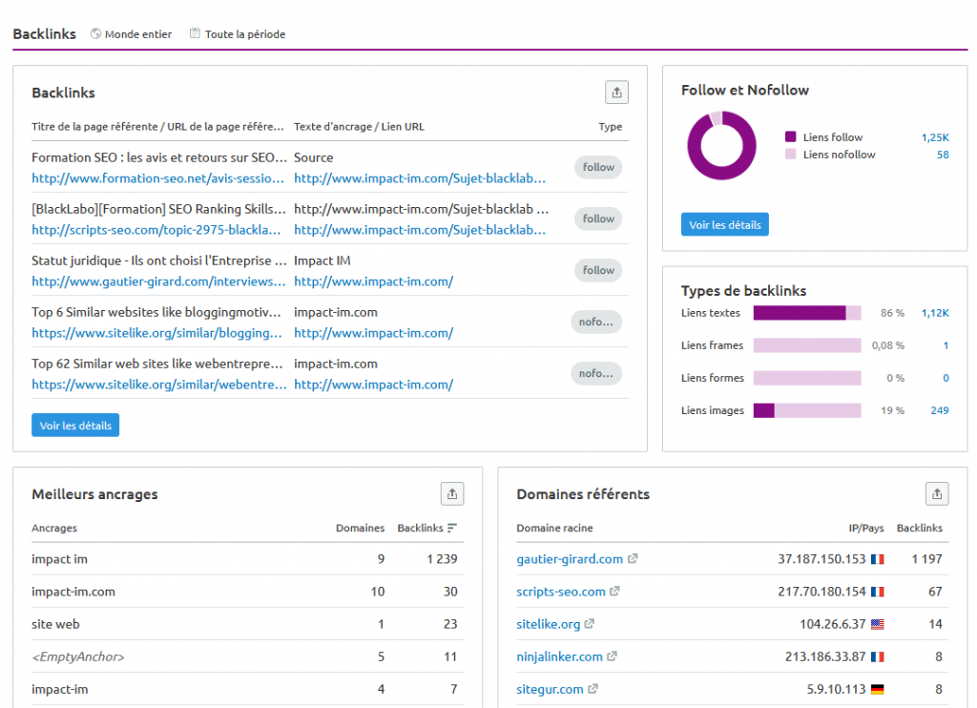Open external link icon beside ninjalinker.com
Screen dimensions: 977x708
[612, 656]
